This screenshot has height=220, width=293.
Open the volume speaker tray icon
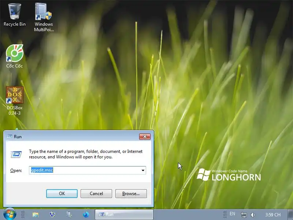(253, 214)
